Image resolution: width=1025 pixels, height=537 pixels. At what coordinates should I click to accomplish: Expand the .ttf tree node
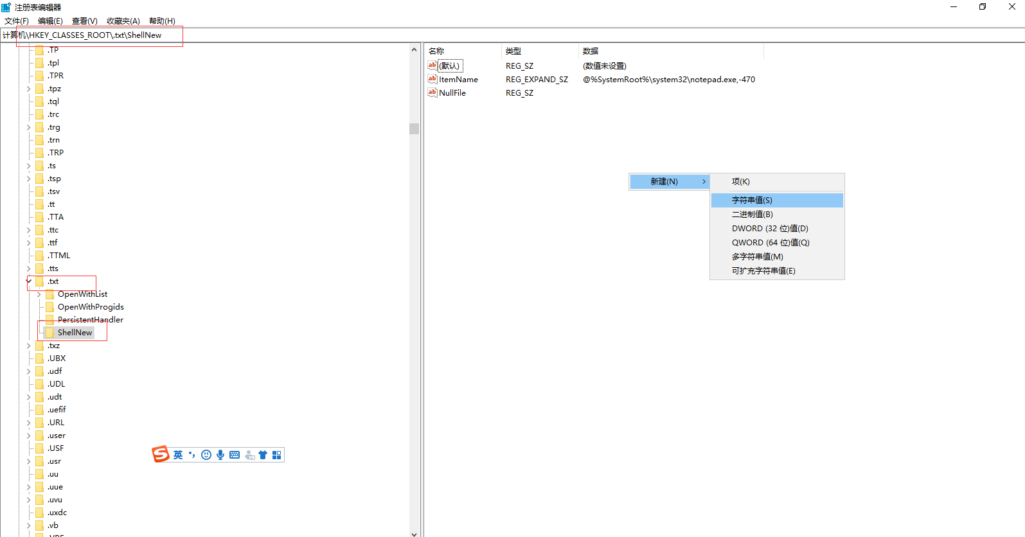click(29, 242)
